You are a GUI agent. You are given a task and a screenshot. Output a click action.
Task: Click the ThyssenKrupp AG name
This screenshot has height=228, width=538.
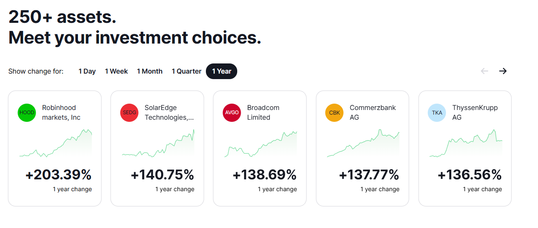coord(475,113)
